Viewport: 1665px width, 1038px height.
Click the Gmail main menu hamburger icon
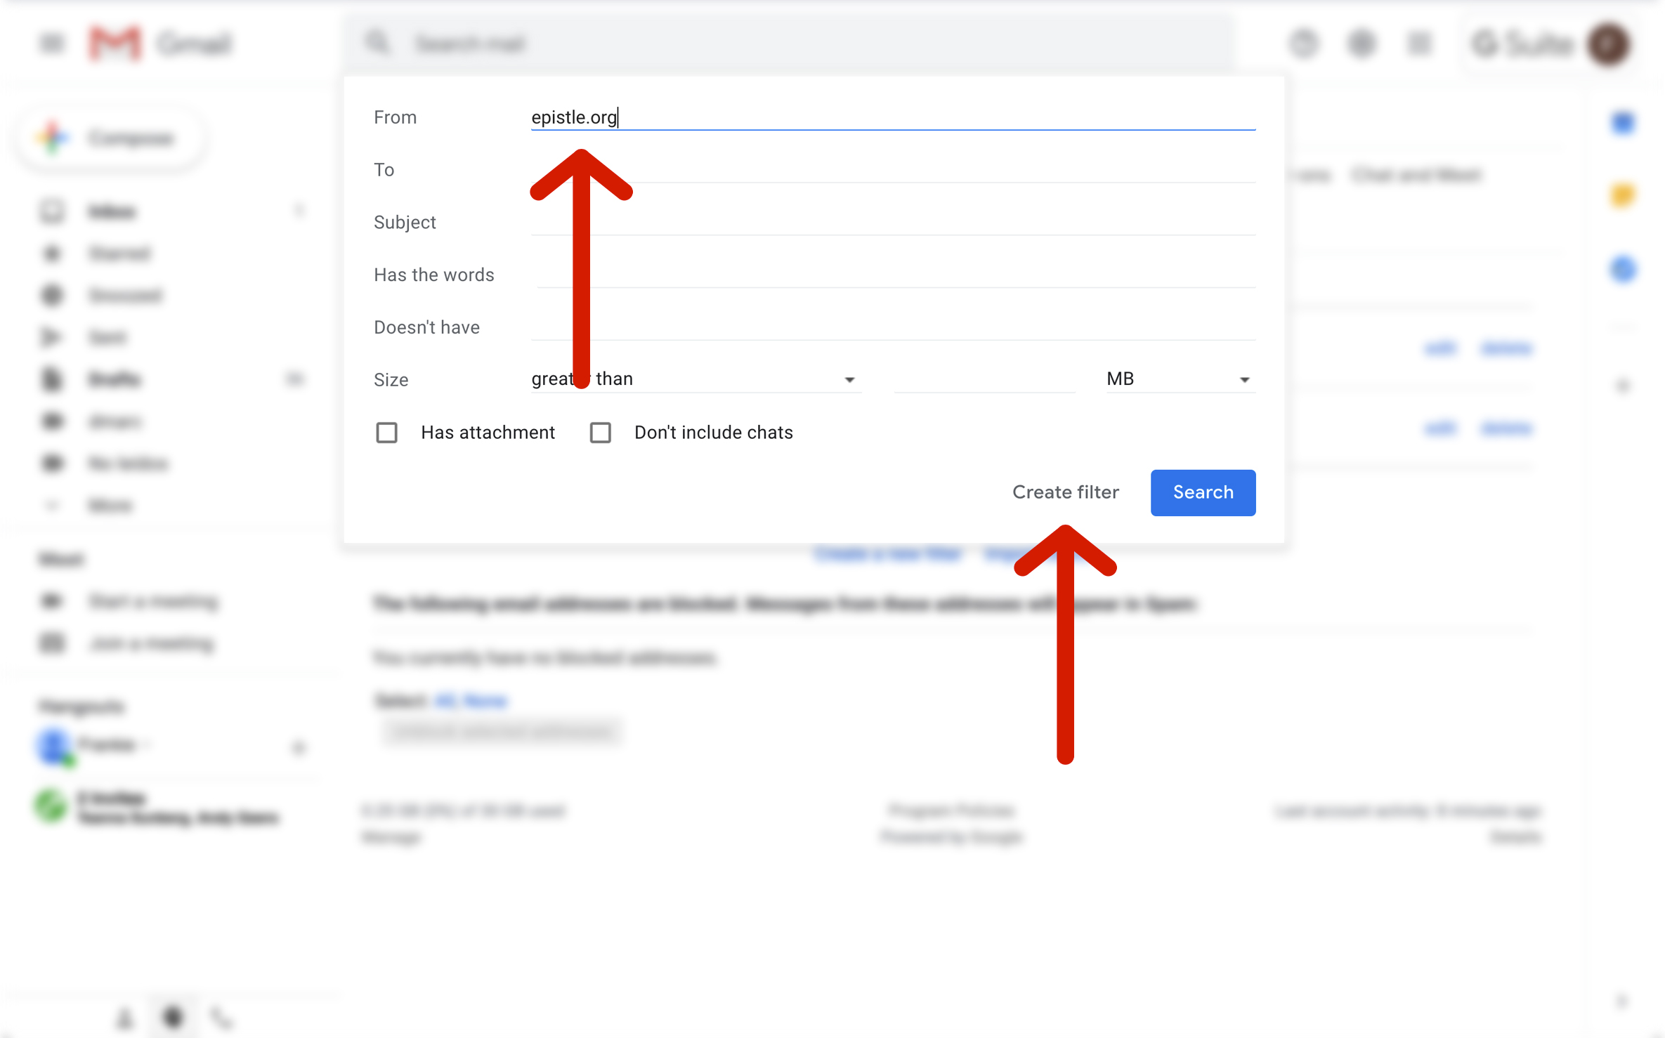click(x=51, y=44)
